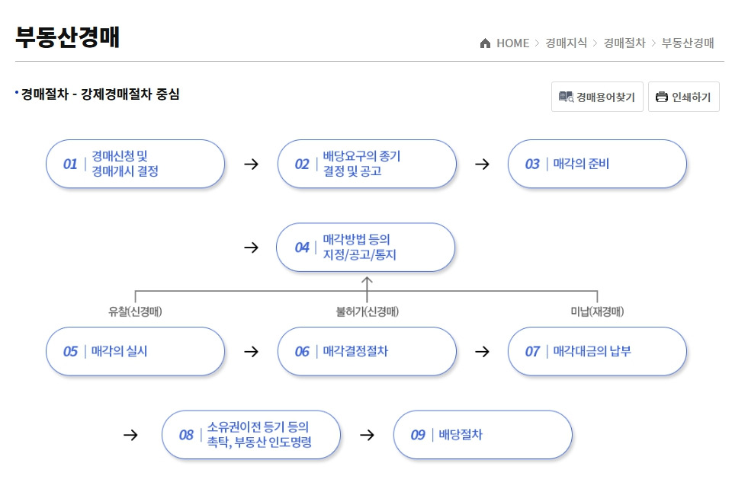Select step 05 매각의 실시
The image size is (732, 492).
point(135,351)
